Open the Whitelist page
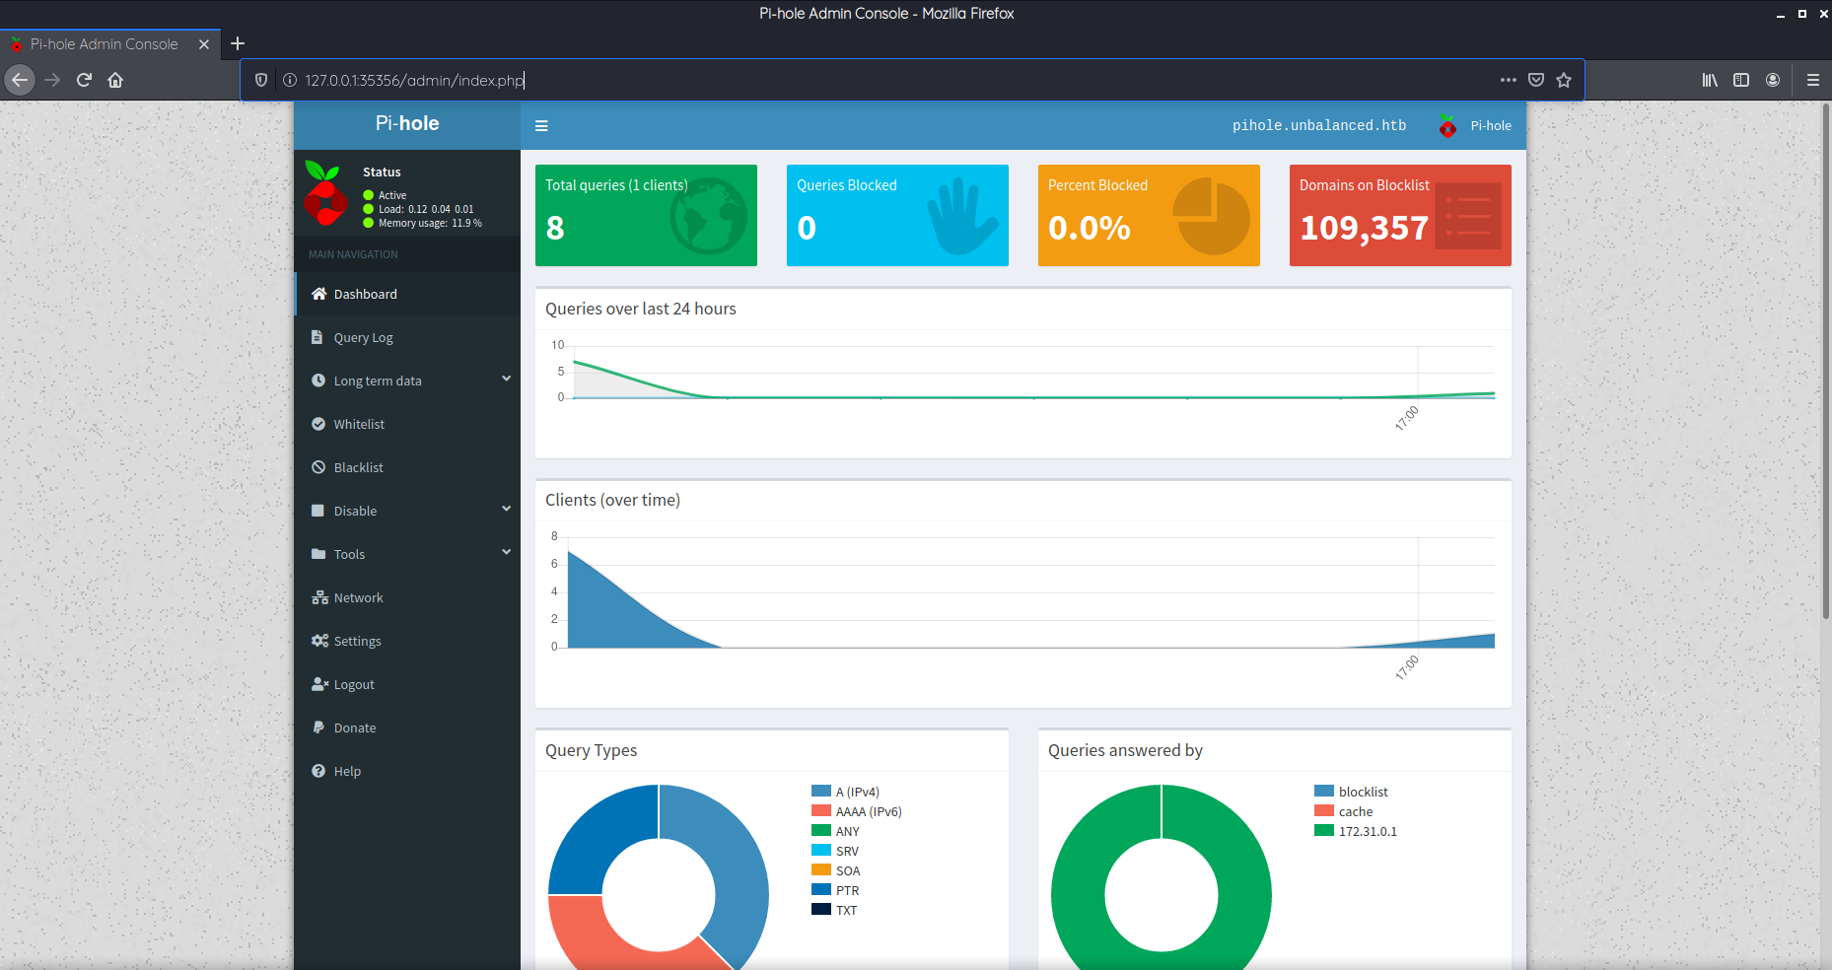 [359, 424]
